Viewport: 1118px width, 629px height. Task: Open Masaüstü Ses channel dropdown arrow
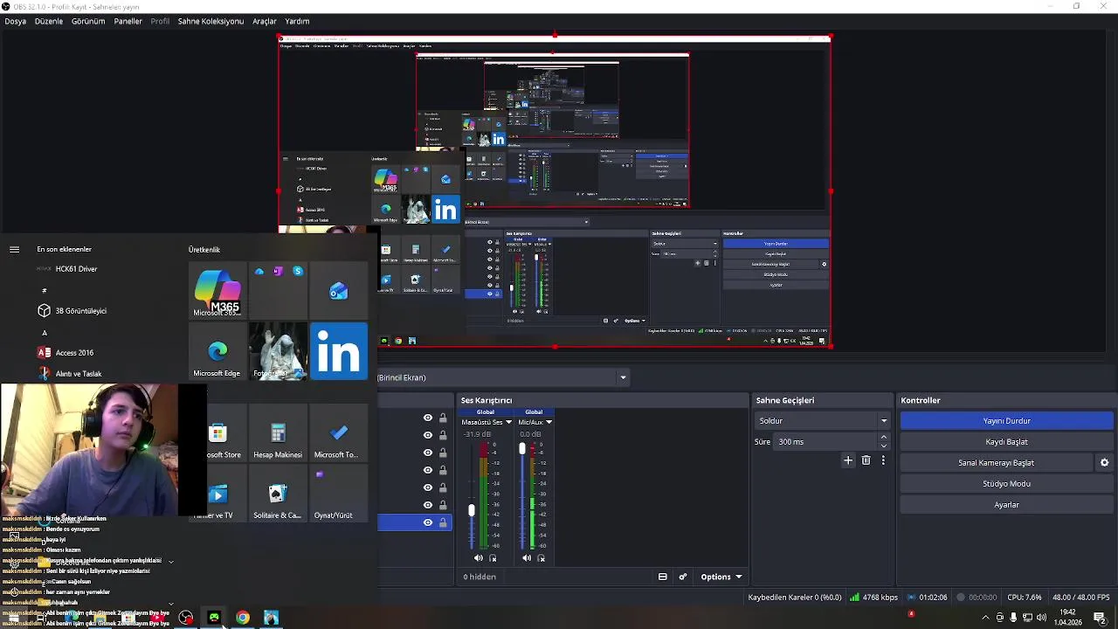(x=508, y=423)
